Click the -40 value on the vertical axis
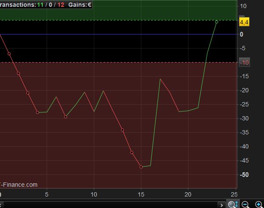 pos(244,146)
